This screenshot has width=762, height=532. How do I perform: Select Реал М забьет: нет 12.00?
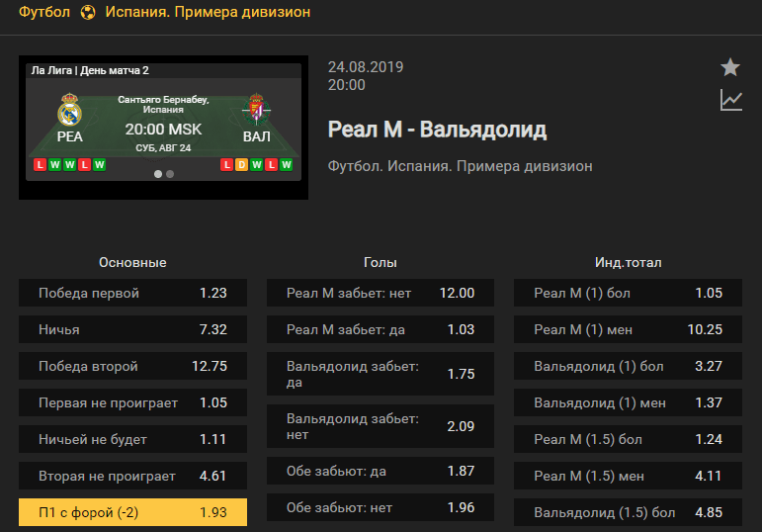click(381, 293)
